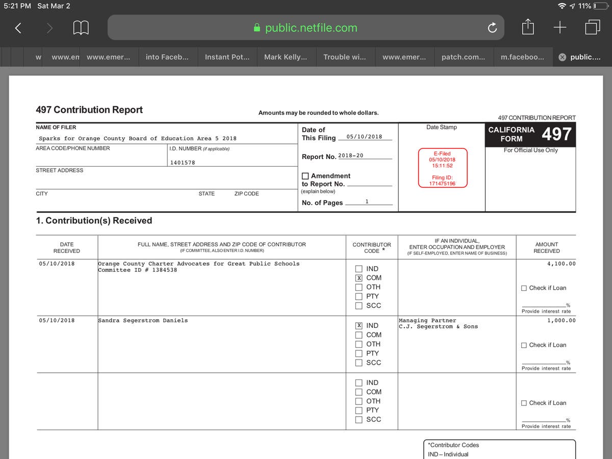This screenshot has width=612, height=459.
Task: Select the m.facebook tab
Action: [522, 57]
